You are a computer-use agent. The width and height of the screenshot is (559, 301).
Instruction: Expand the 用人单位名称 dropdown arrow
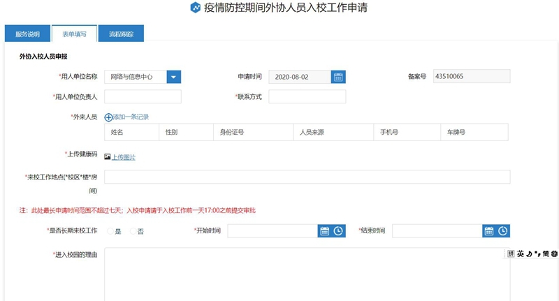pos(174,77)
